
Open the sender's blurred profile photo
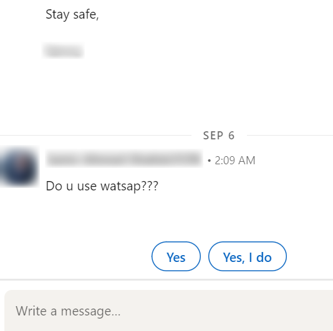click(19, 166)
